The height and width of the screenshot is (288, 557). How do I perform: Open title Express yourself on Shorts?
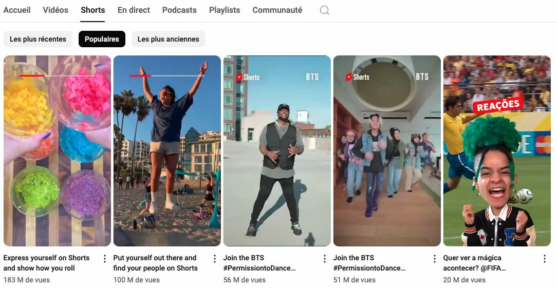[x=47, y=263]
